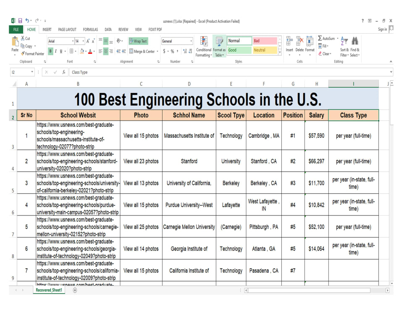Screen dimensions: 420x315
Task: Click the Save icon in the quick access toolbar
Action: click(20, 21)
